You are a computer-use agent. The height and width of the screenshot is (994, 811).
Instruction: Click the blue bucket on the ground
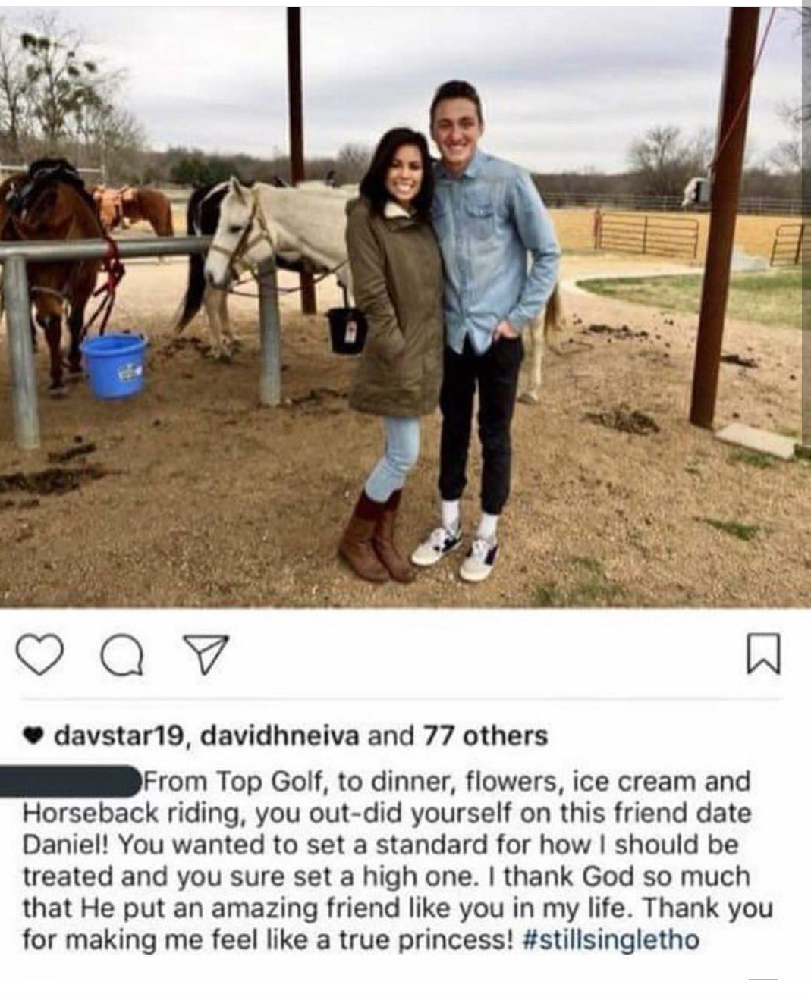click(115, 365)
